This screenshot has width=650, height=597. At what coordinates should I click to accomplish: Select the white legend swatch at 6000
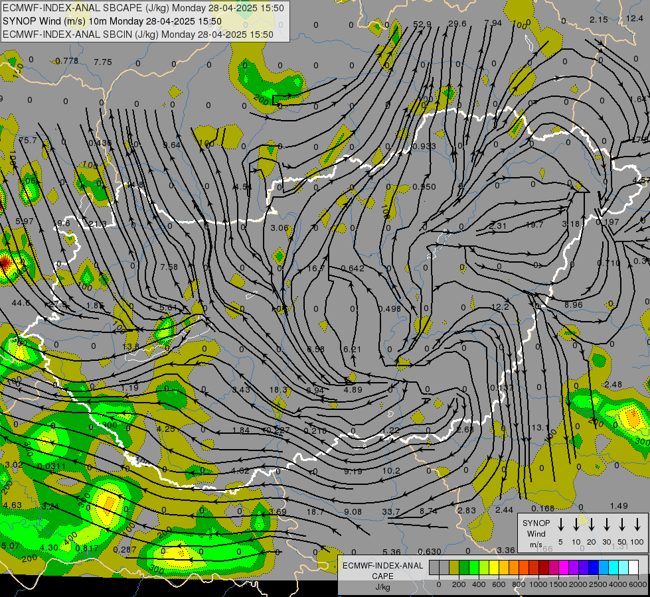[633, 568]
